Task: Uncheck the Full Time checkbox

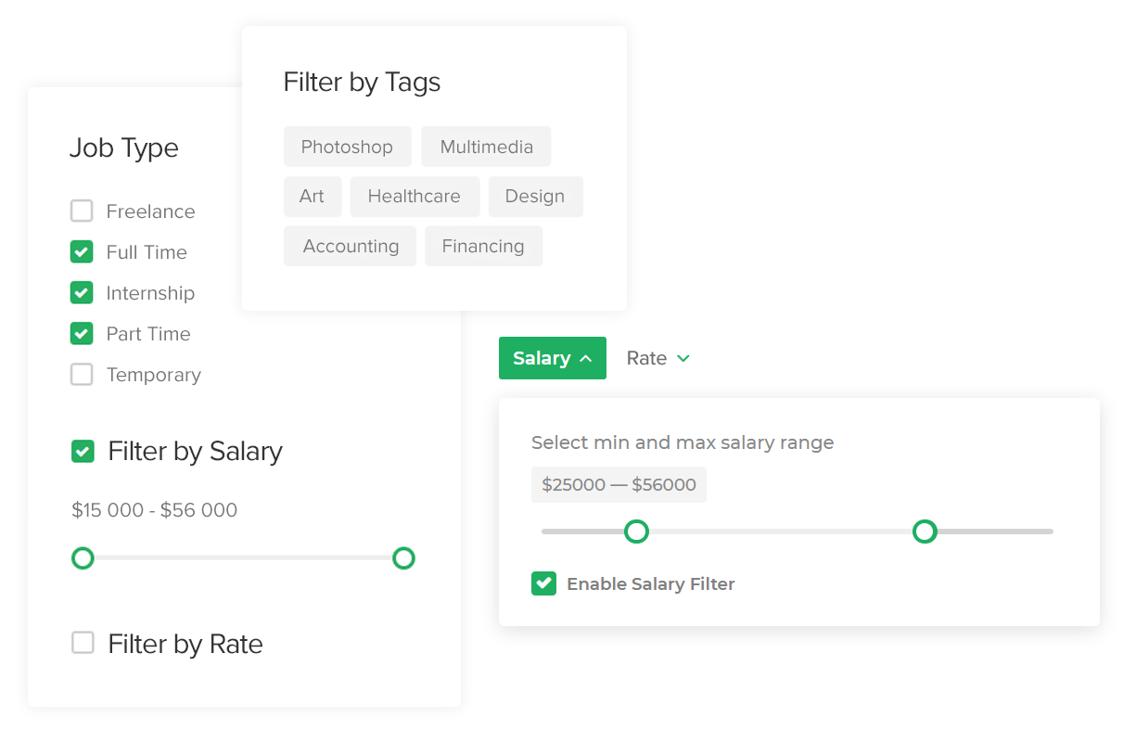Action: [82, 252]
